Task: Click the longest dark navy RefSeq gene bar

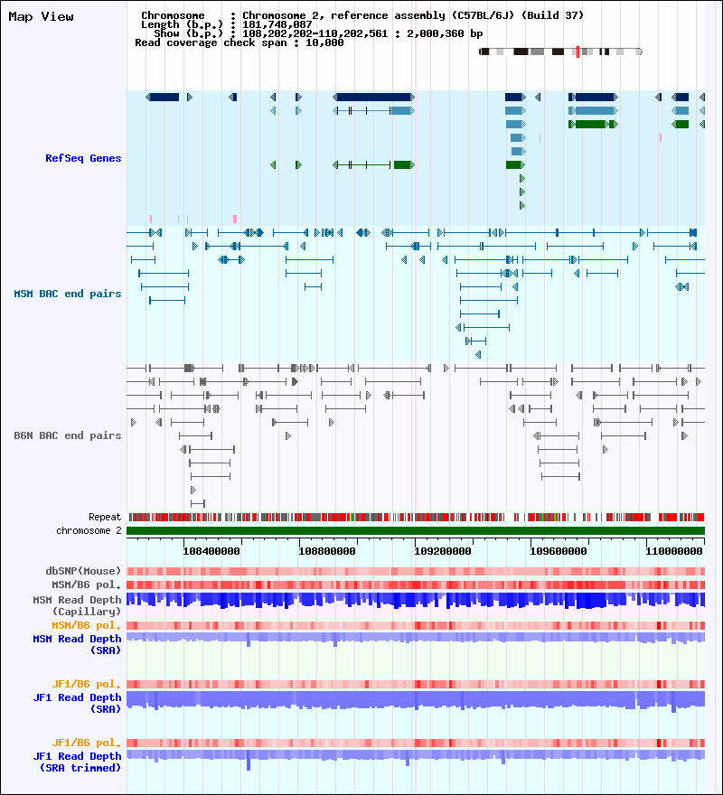Action: [374, 97]
